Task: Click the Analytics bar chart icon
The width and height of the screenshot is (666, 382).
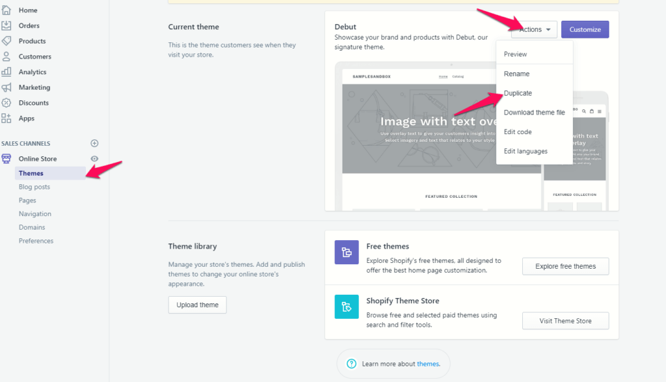Action: pyautogui.click(x=7, y=72)
